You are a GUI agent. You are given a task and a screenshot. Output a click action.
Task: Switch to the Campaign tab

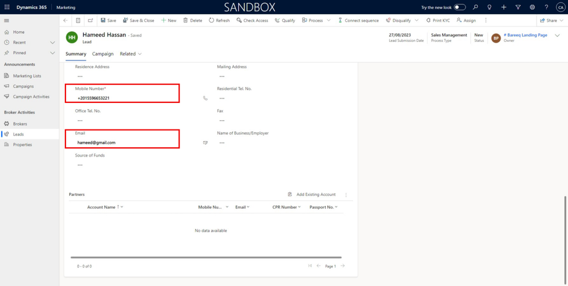pos(103,54)
